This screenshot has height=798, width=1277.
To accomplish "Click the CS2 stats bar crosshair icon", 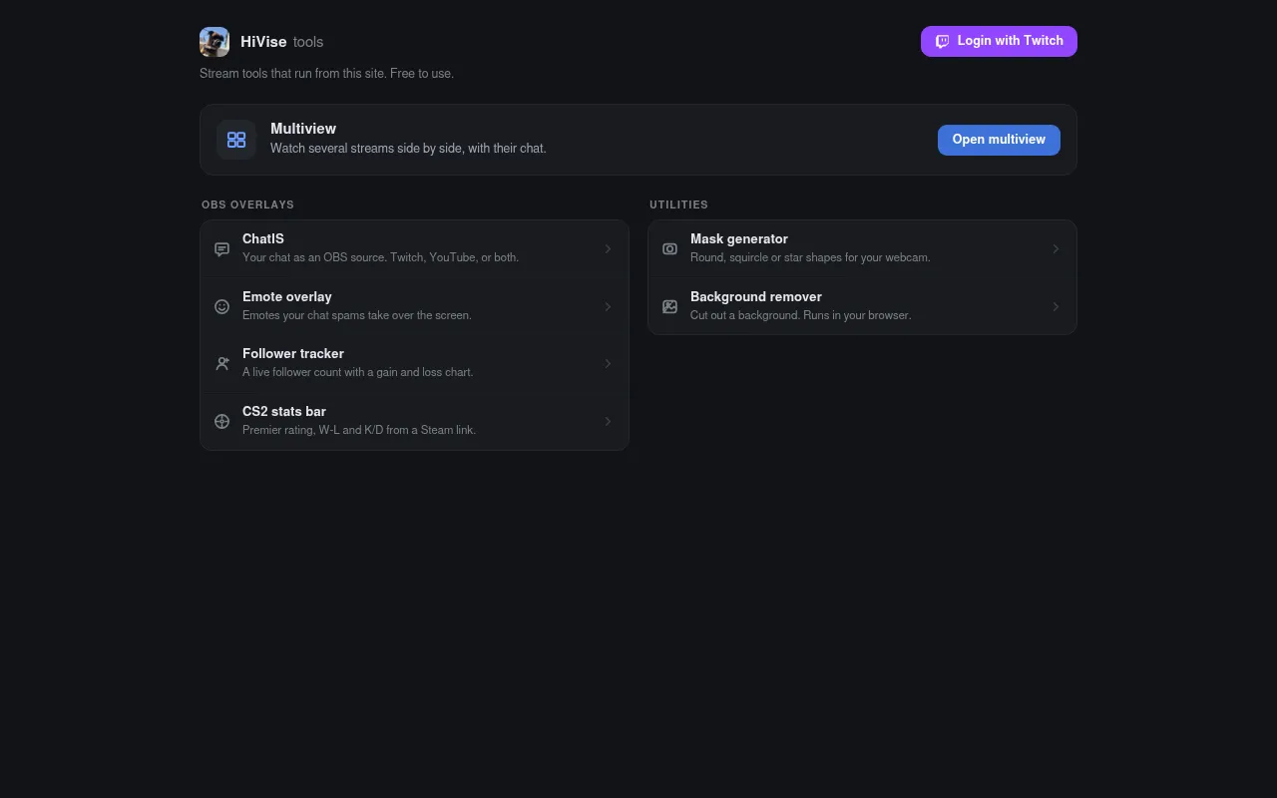I will (x=222, y=421).
